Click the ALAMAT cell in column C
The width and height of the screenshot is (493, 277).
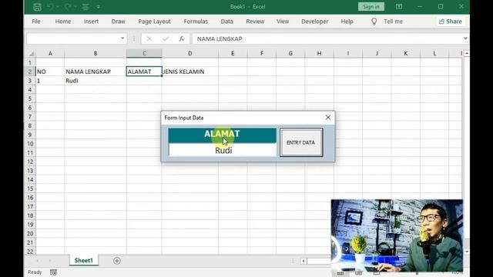click(x=144, y=72)
